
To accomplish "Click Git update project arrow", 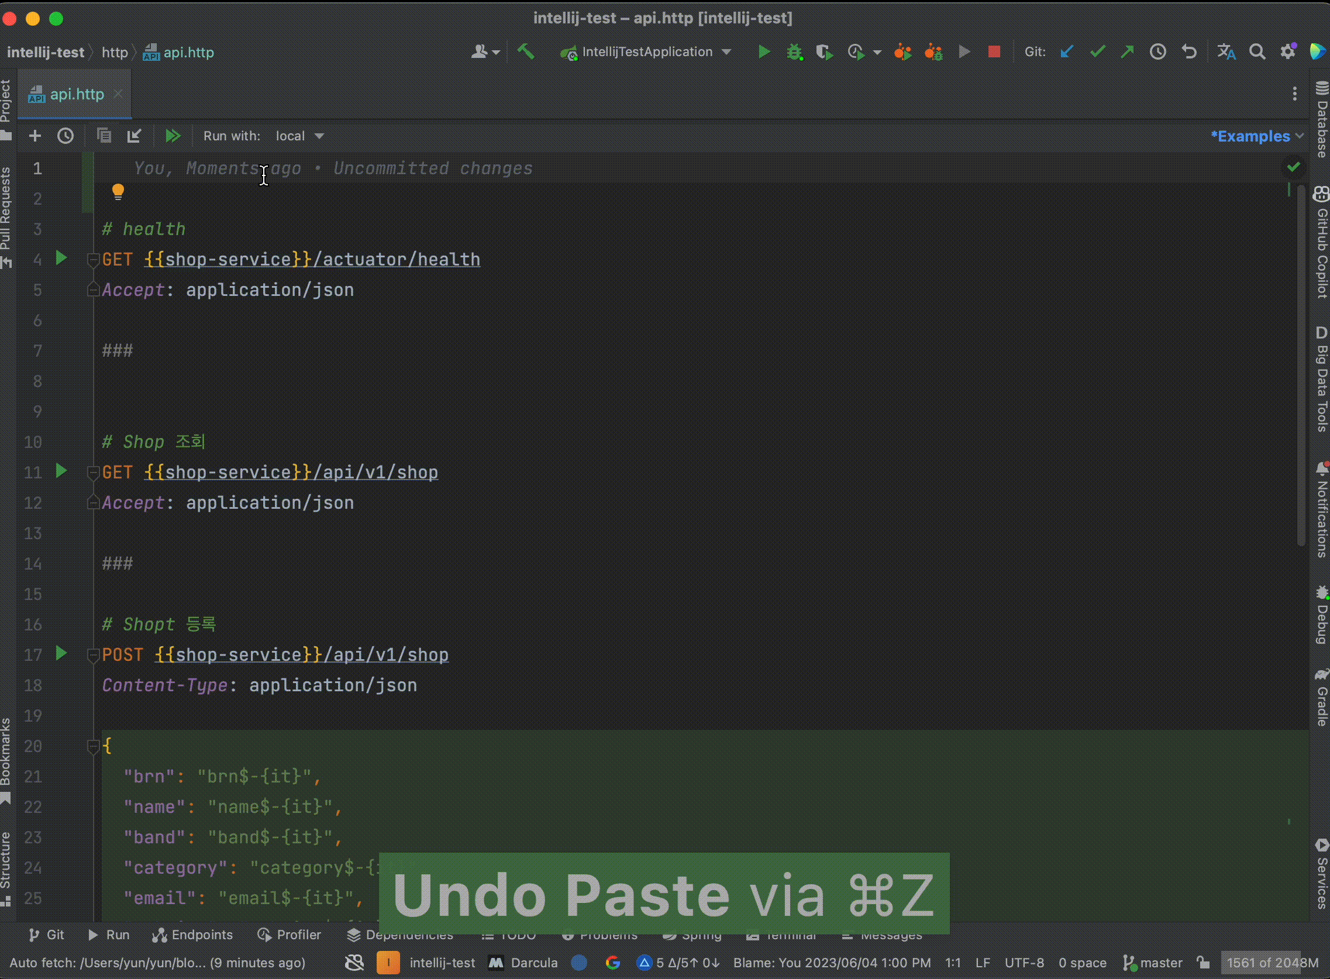I will tap(1067, 52).
